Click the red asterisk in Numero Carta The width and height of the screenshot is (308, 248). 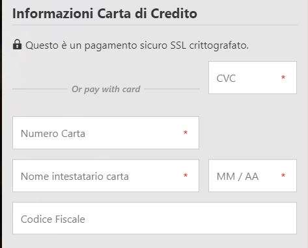(x=186, y=132)
